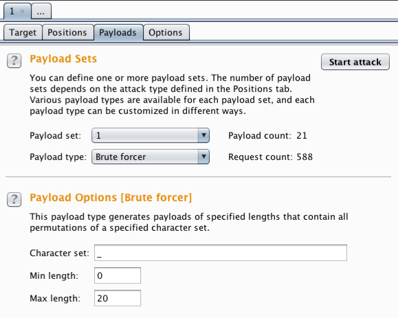The width and height of the screenshot is (398, 318).
Task: Open the Payload set combo box
Action: click(151, 135)
